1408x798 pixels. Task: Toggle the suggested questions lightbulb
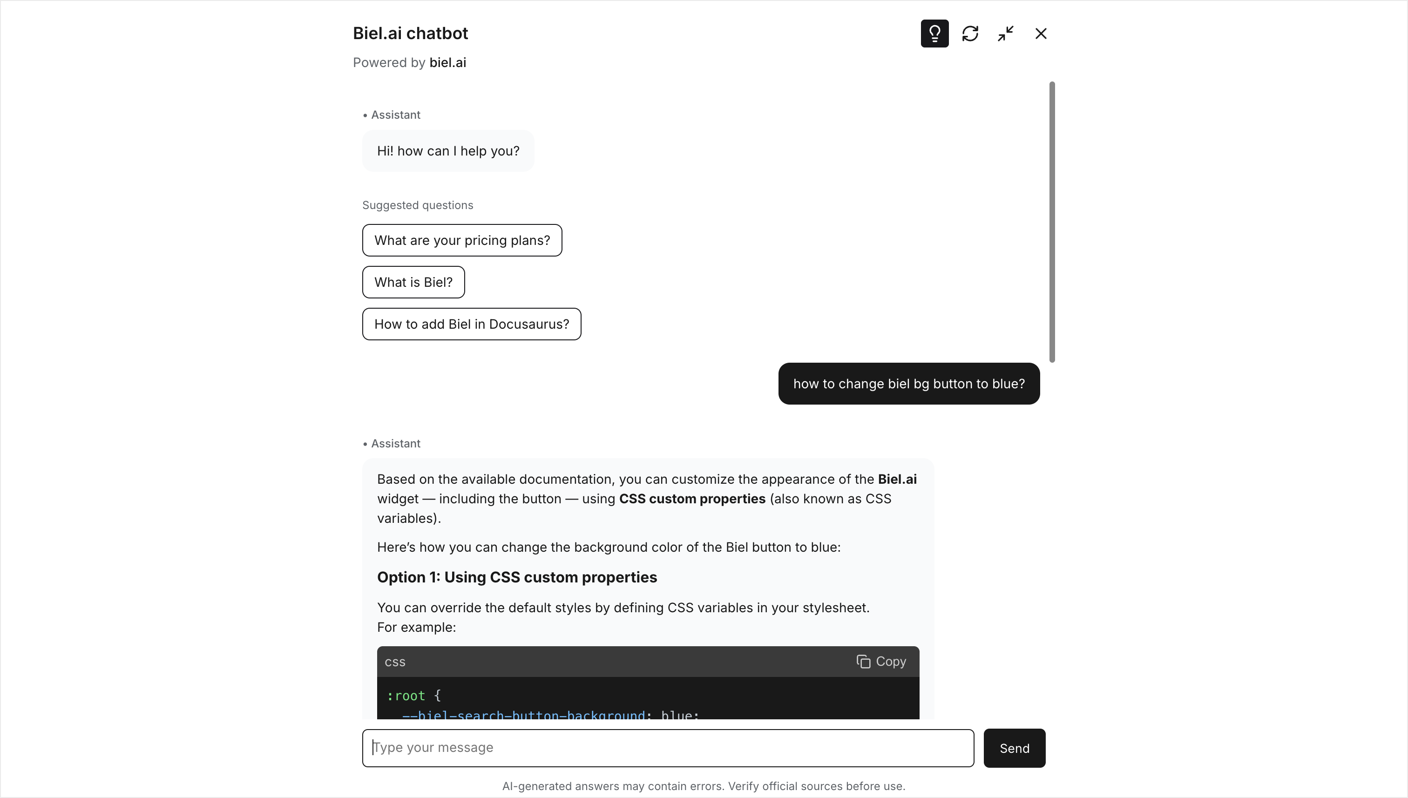tap(934, 34)
